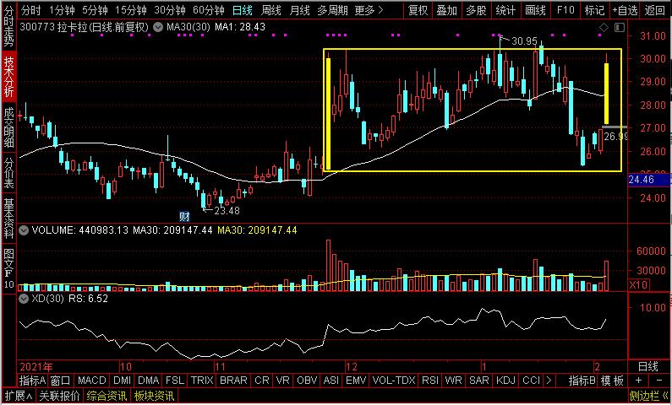Click the diamond marker icon near price axis
Viewport: 672px width, 405px height.
click(604, 28)
